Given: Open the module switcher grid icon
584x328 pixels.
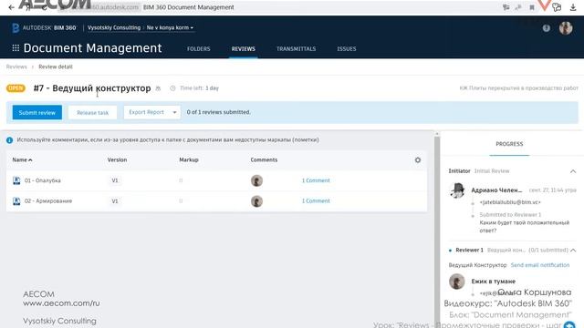Looking at the screenshot, I should coord(16,48).
